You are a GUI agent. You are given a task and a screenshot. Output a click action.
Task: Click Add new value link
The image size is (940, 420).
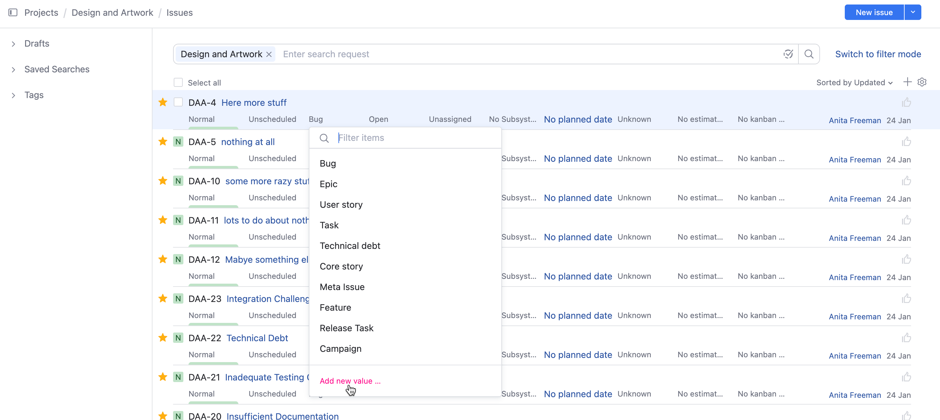[350, 380]
